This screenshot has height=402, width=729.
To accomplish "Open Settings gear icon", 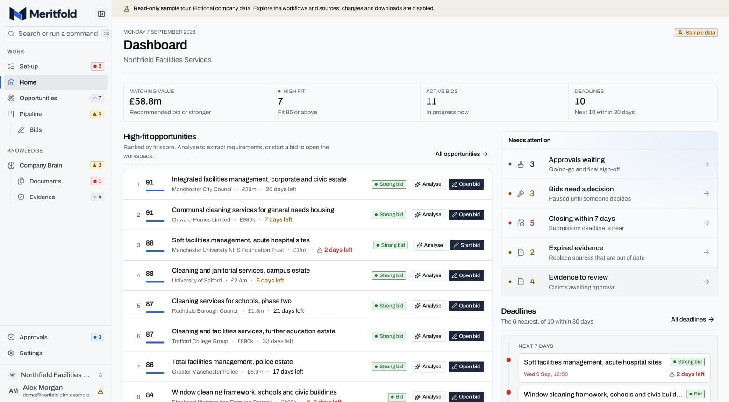I will 11,353.
